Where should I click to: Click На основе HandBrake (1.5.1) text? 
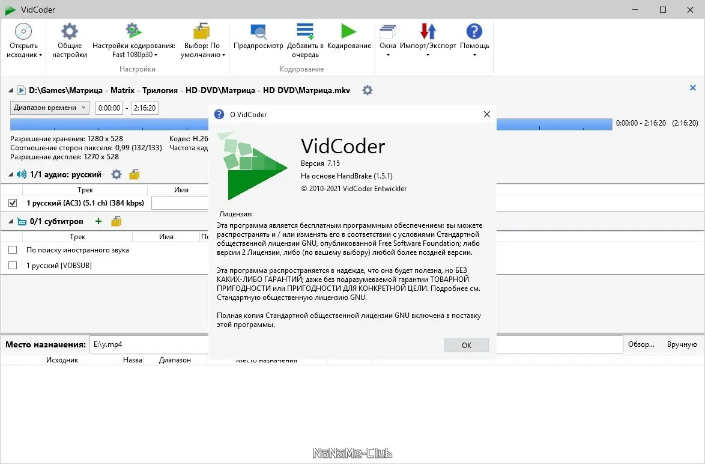click(x=346, y=176)
